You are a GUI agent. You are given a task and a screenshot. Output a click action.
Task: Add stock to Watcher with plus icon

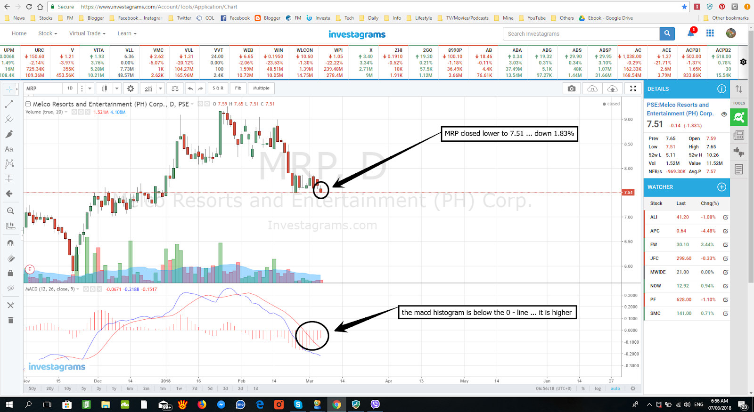click(721, 187)
